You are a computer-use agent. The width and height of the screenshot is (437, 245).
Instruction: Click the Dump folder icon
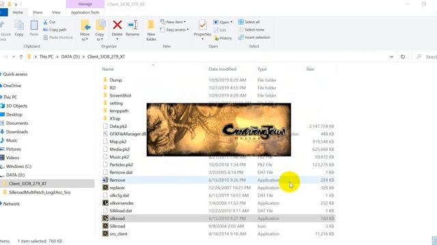coord(105,80)
